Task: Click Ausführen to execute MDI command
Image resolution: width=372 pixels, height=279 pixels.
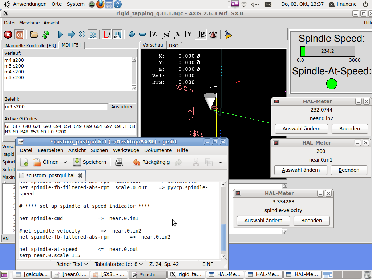Action: tap(122, 107)
